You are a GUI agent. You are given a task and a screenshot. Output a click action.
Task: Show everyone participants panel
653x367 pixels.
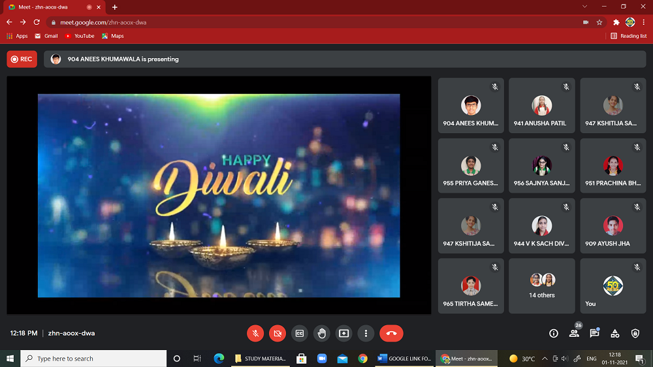coord(574,333)
